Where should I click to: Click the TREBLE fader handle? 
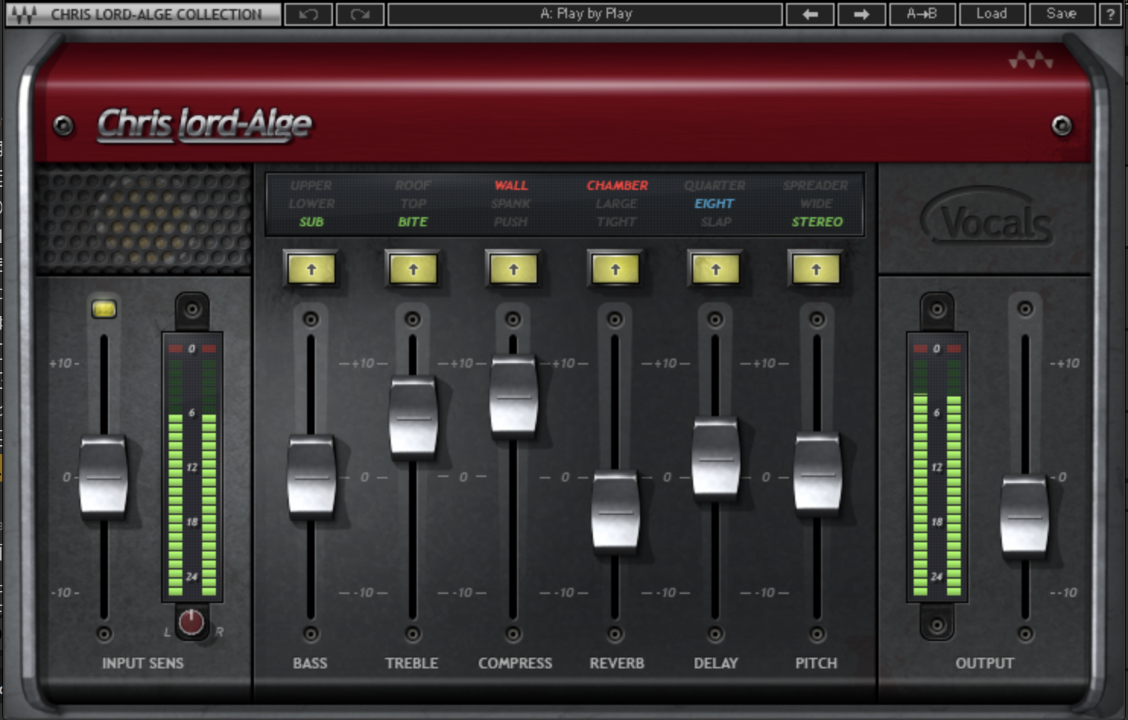[x=413, y=418]
